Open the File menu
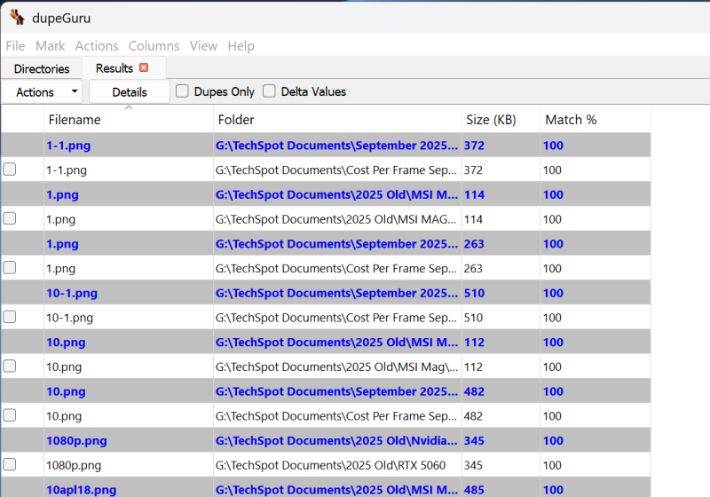The height and width of the screenshot is (497, 710). (15, 46)
